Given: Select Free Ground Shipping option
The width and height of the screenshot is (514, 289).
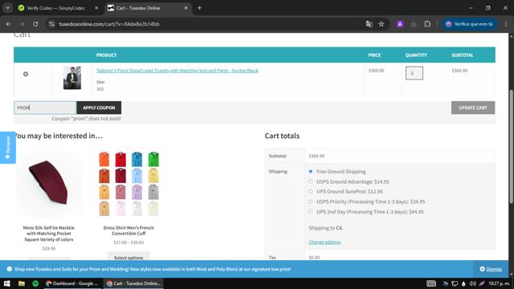Looking at the screenshot, I should [311, 171].
